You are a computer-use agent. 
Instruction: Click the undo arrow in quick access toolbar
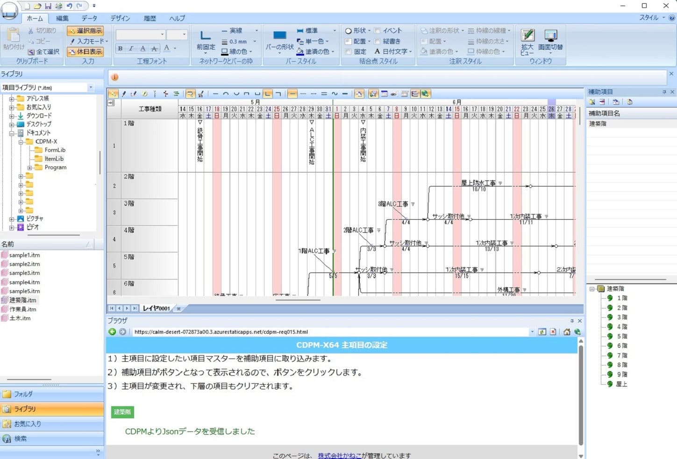[x=69, y=6]
